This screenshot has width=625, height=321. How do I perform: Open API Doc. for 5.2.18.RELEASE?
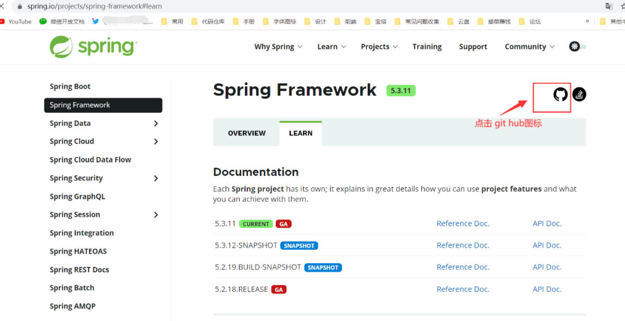tap(547, 289)
